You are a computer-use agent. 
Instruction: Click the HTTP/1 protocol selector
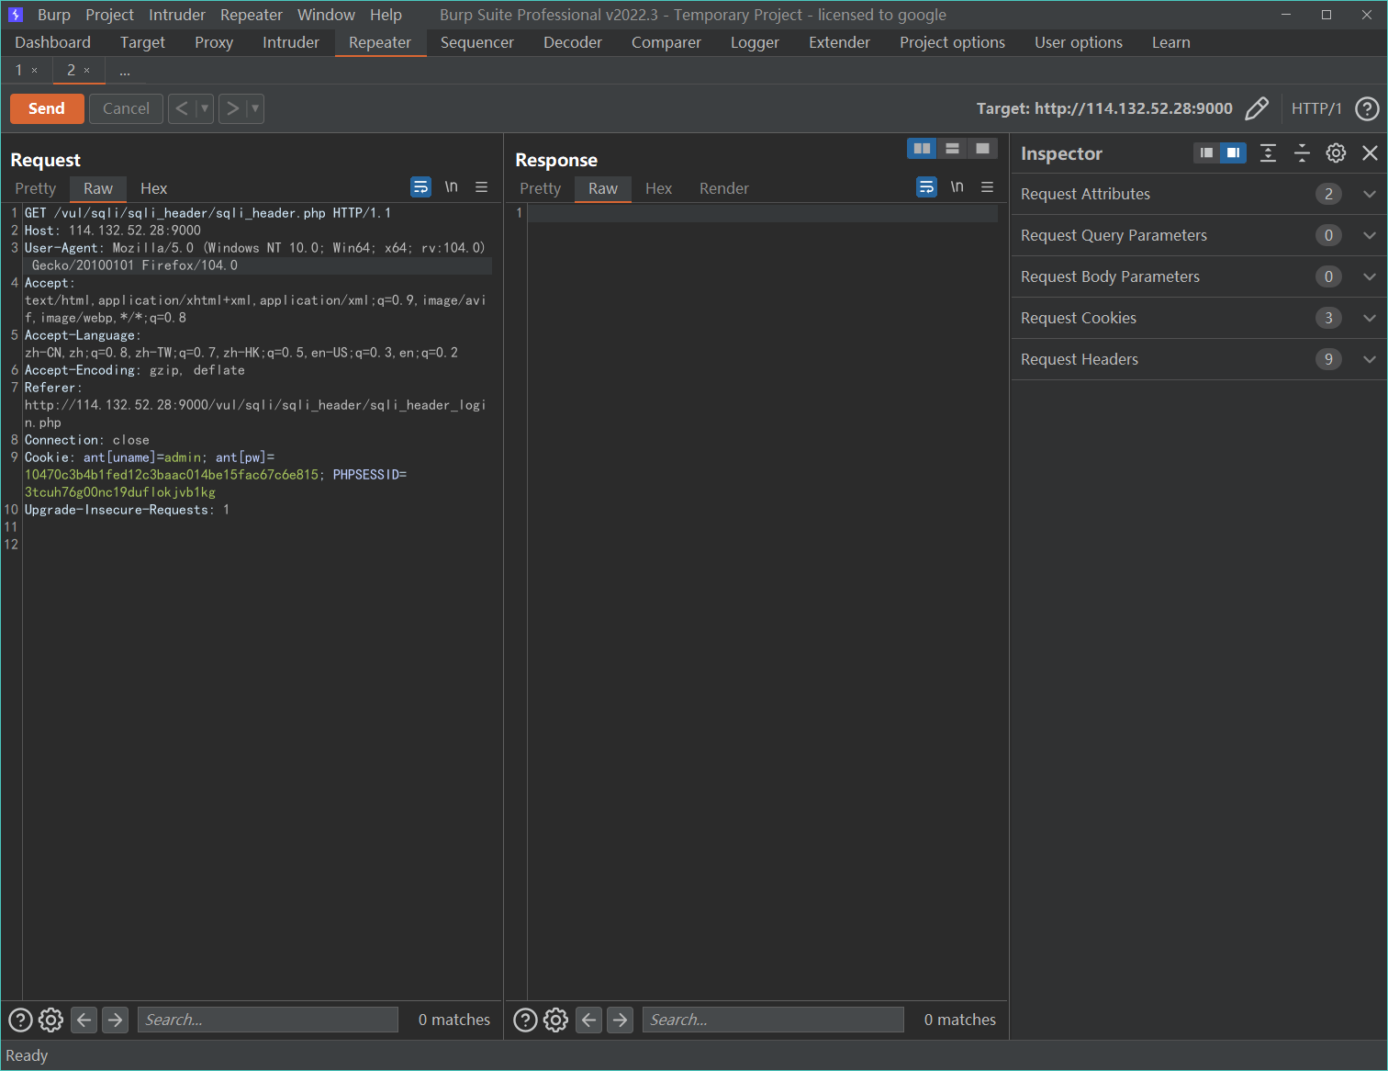pos(1316,108)
